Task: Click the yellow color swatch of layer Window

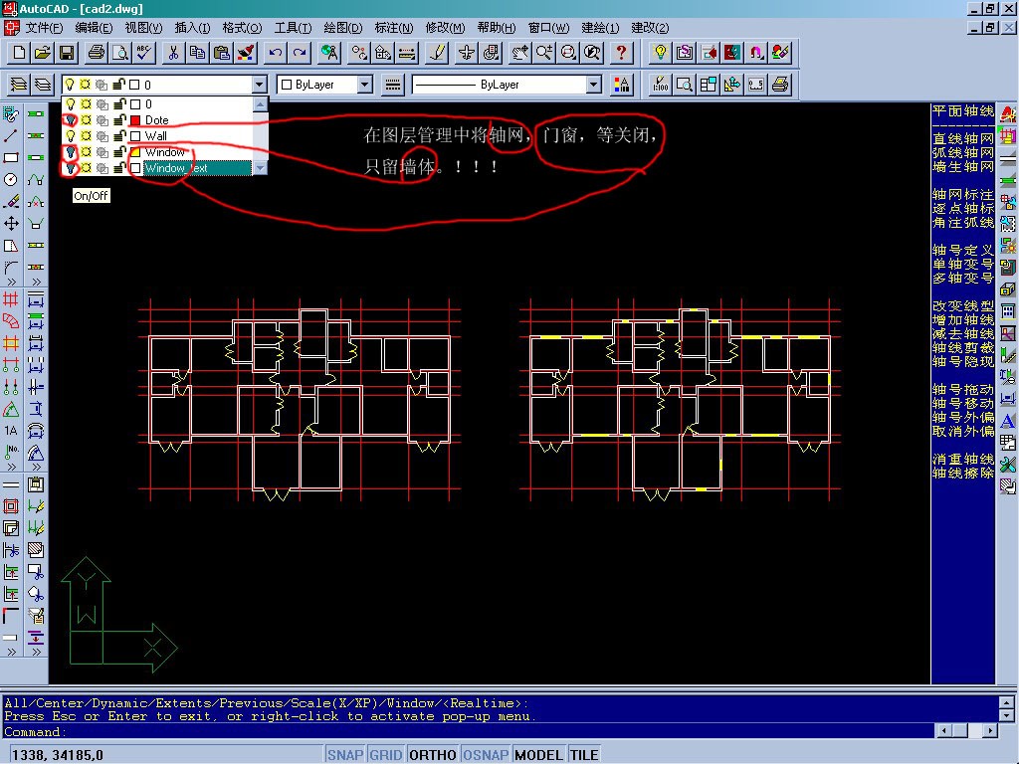Action: click(x=135, y=152)
